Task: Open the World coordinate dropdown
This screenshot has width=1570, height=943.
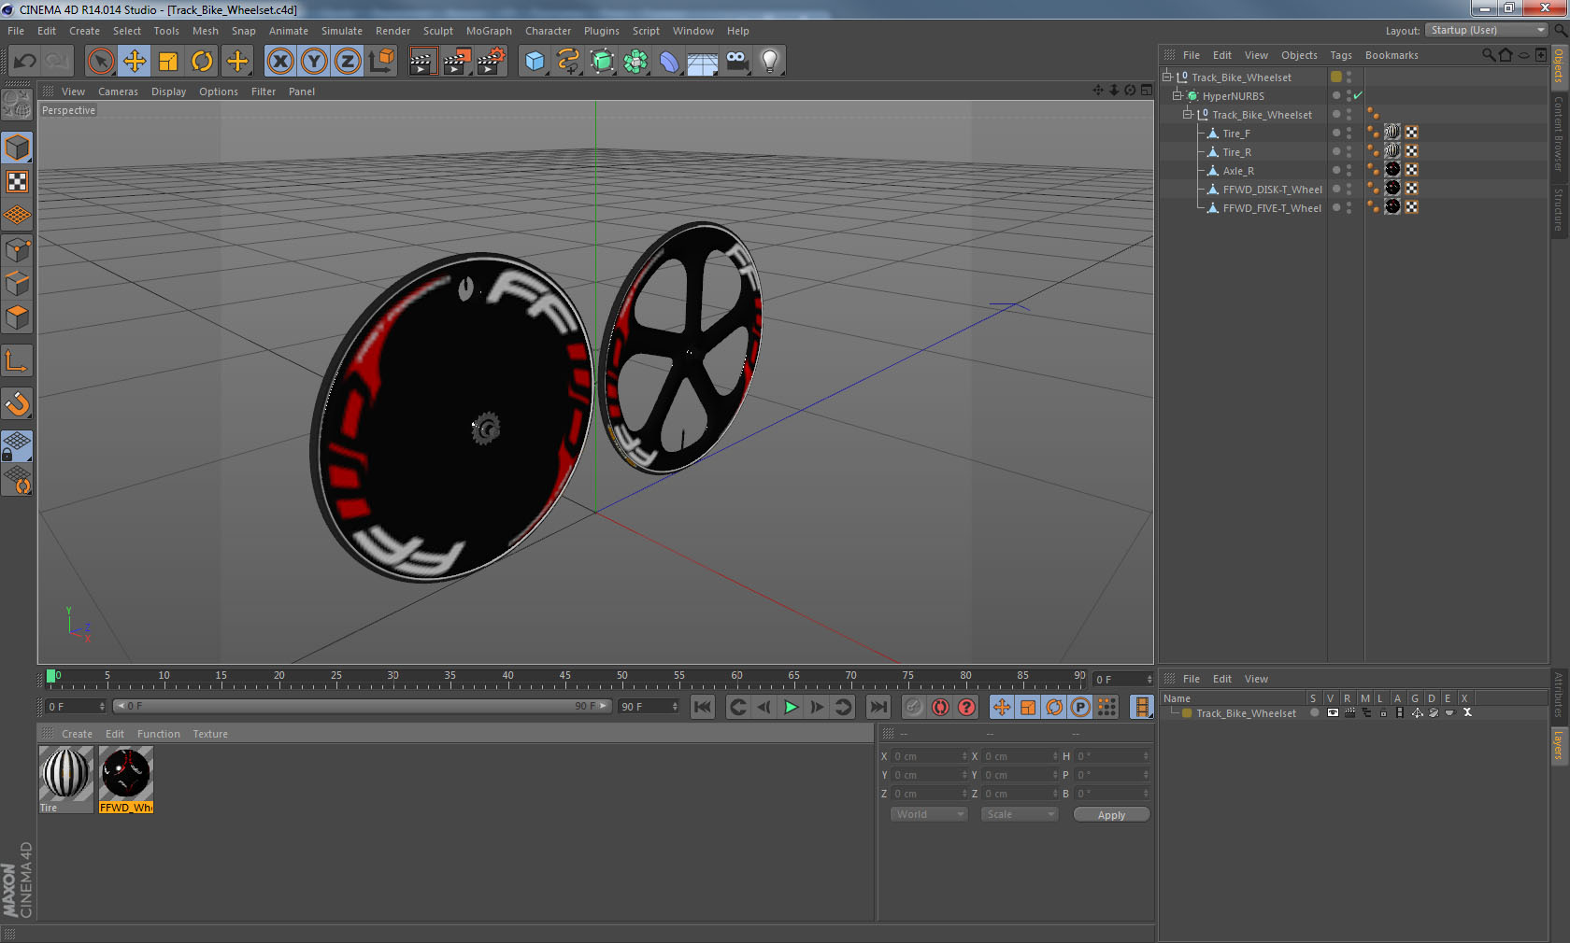Action: (x=929, y=814)
